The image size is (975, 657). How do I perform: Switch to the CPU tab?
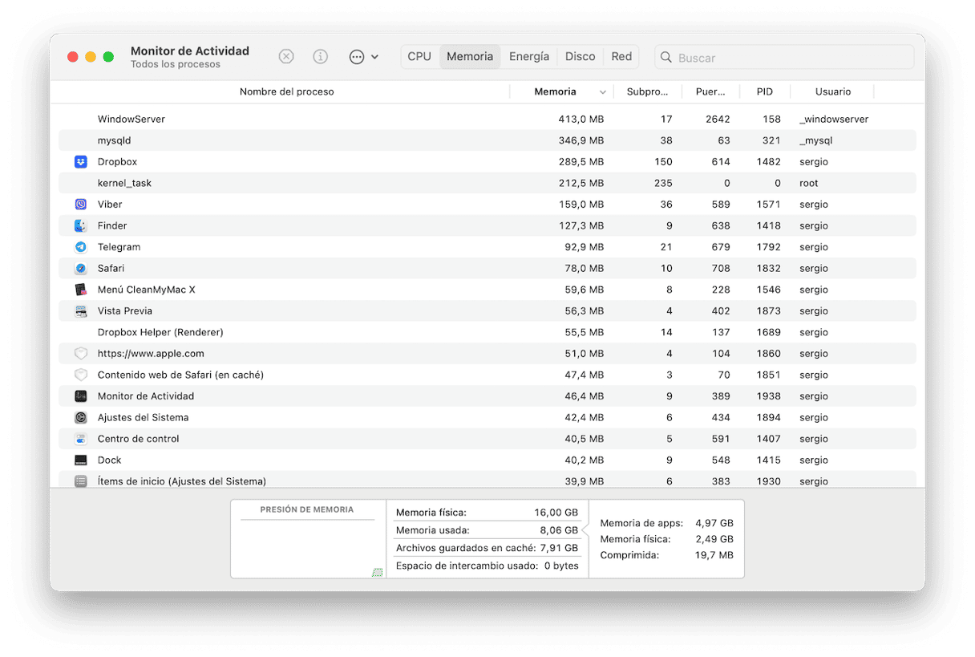pyautogui.click(x=419, y=57)
